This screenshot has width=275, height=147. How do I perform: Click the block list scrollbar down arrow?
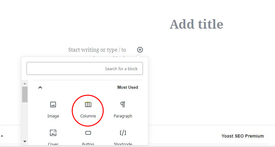point(25,141)
